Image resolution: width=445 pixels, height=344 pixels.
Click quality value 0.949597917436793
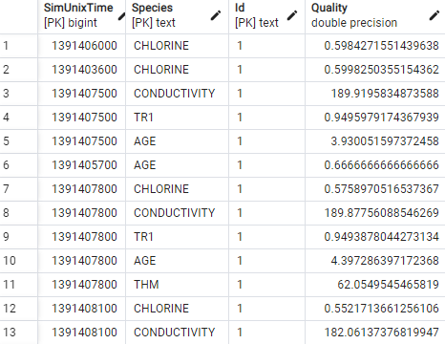[375, 118]
